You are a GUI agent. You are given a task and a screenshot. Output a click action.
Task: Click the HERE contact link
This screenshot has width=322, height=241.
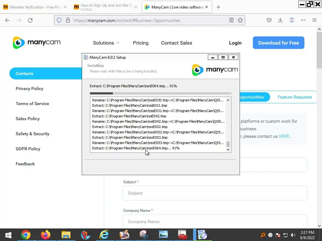click(x=284, y=136)
